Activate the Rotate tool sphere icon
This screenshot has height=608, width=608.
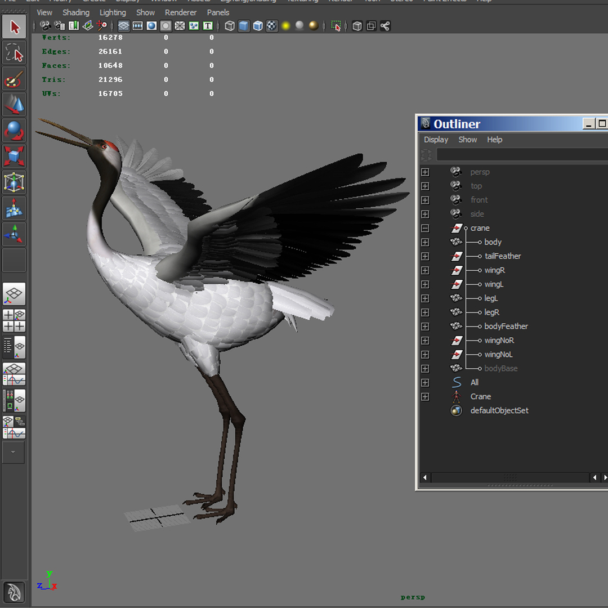click(x=14, y=130)
